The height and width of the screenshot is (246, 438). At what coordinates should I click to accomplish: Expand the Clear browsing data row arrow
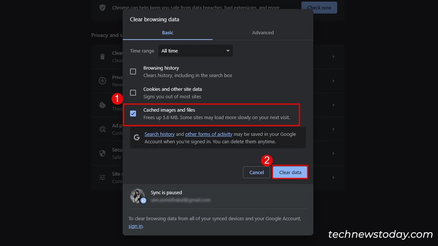click(x=333, y=56)
